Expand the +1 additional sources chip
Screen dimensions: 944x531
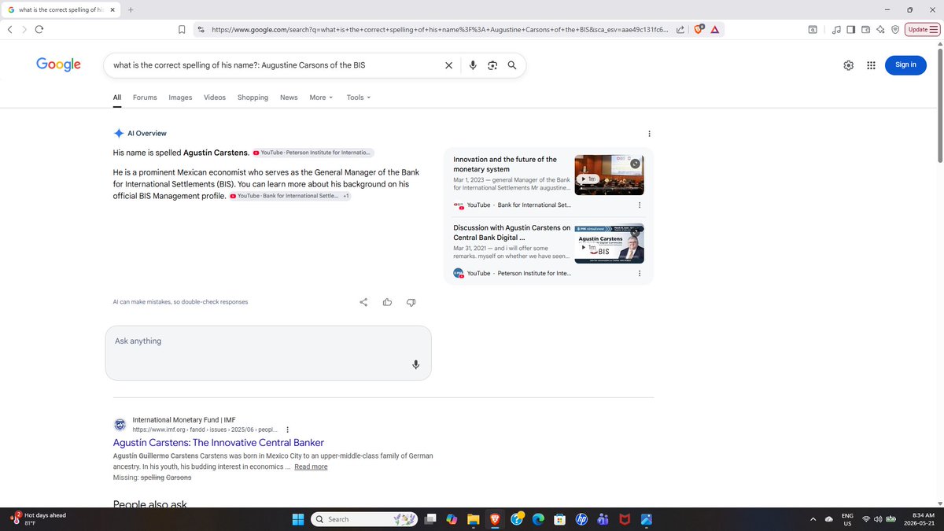coord(346,196)
